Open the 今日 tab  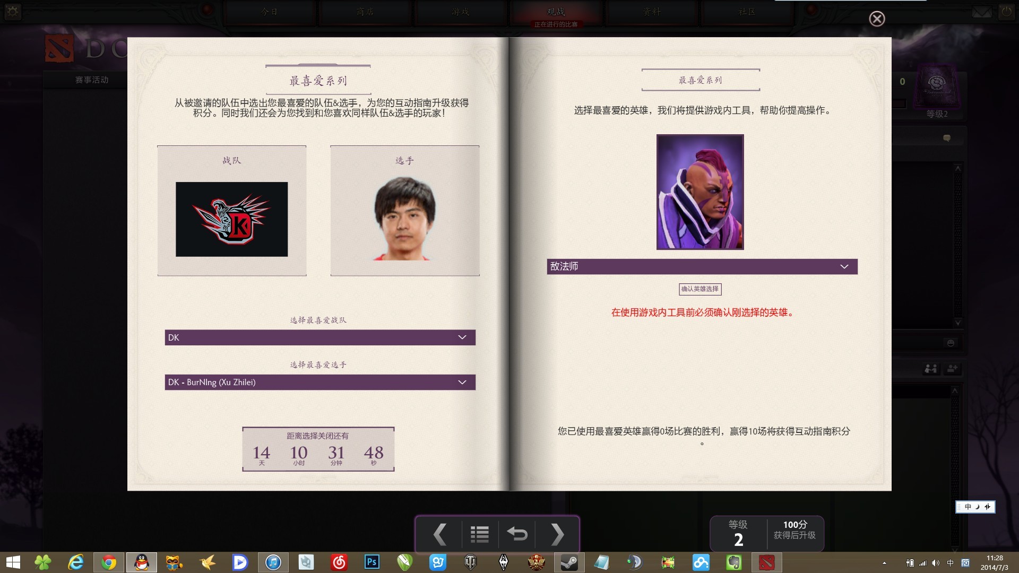[270, 12]
